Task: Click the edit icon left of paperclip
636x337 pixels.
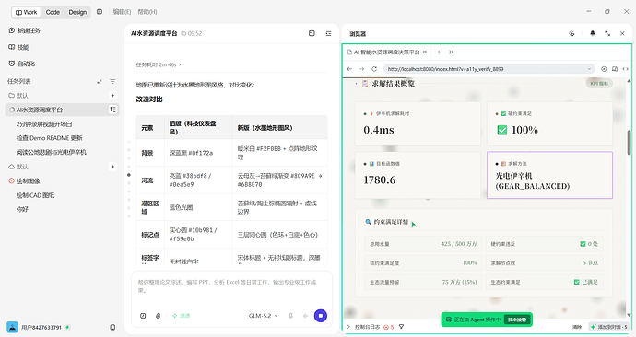Action: pyautogui.click(x=143, y=316)
